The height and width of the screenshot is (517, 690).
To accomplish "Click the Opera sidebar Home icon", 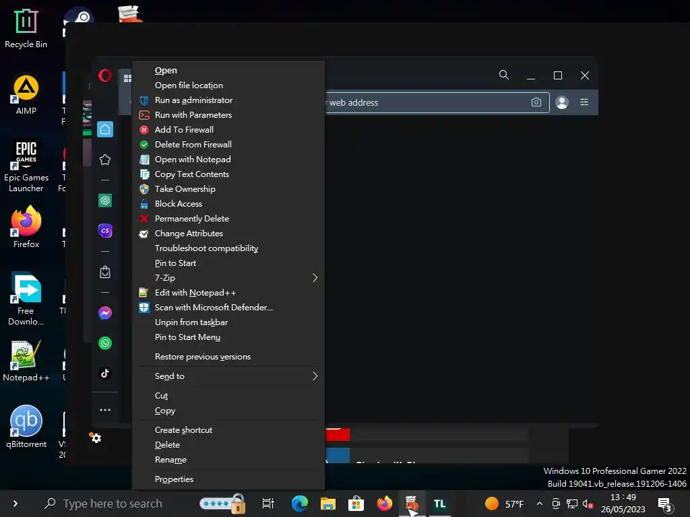I will [104, 129].
